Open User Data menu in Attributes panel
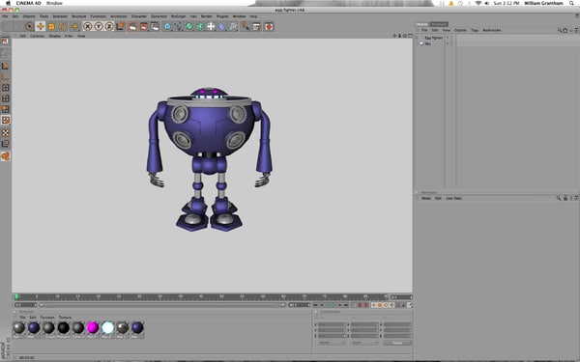Image resolution: width=580 pixels, height=362 pixels. coord(453,198)
